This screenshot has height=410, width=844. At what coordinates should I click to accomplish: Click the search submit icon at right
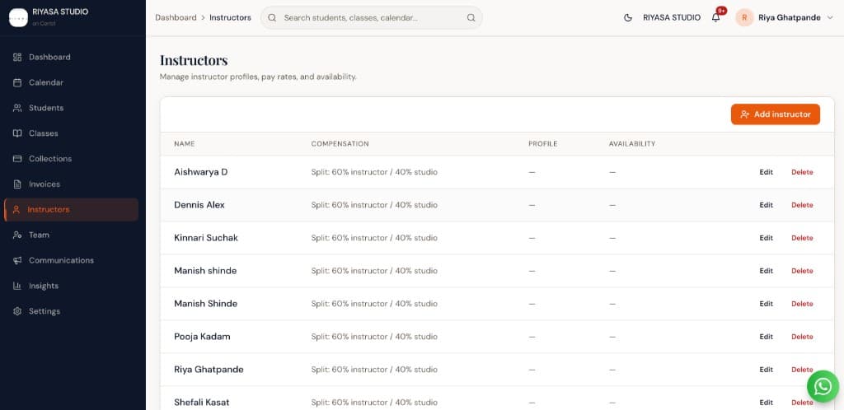[x=471, y=18]
